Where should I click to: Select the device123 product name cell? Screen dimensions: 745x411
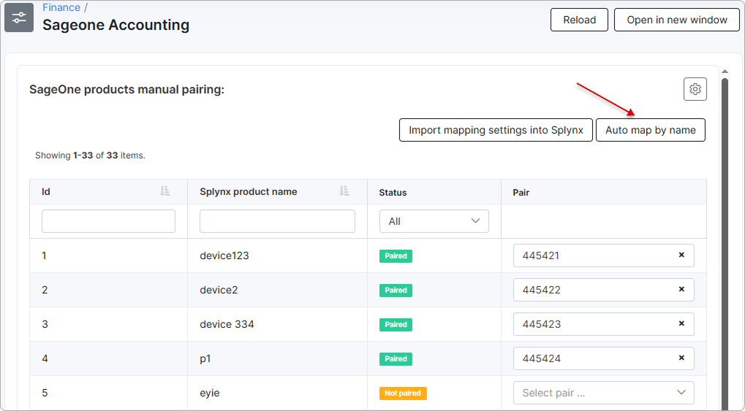pos(278,256)
